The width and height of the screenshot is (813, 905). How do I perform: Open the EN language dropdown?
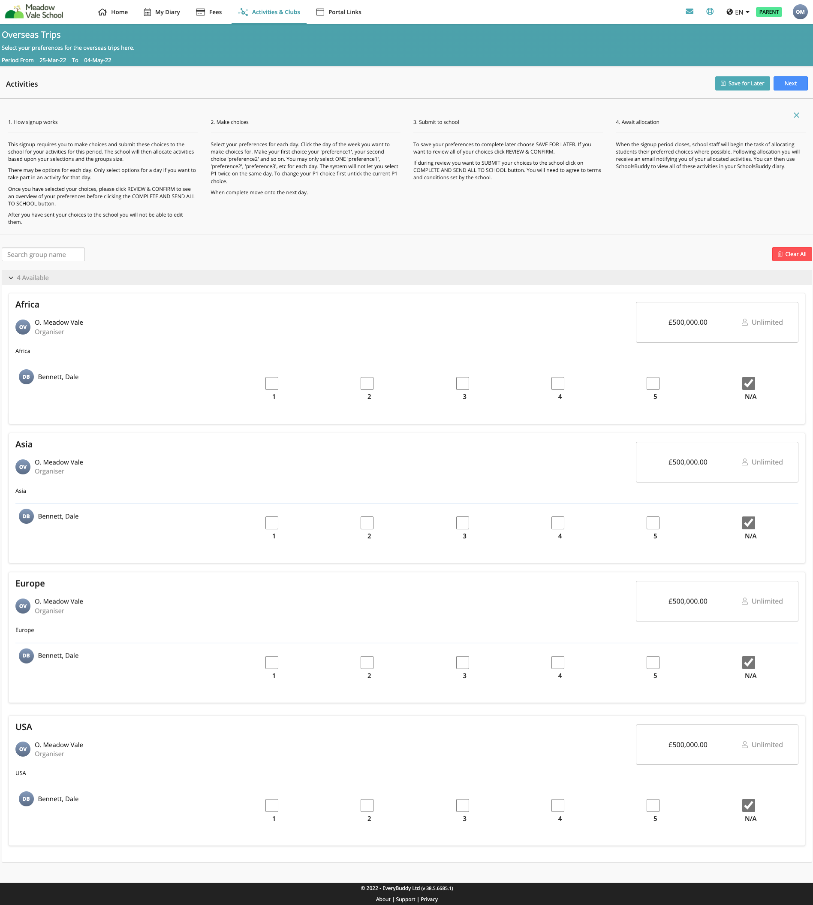click(738, 12)
